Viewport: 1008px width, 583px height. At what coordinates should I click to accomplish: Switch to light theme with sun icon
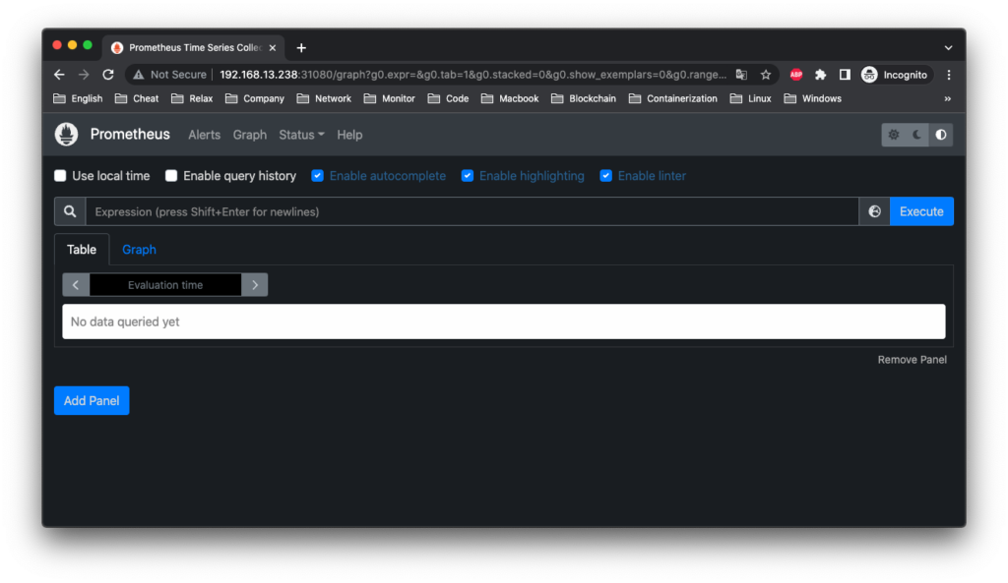pyautogui.click(x=894, y=135)
